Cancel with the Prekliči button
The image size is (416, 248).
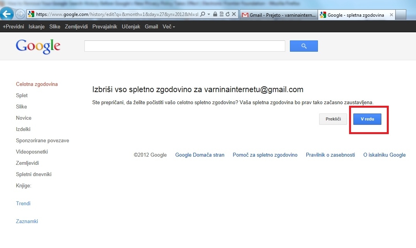click(x=333, y=119)
